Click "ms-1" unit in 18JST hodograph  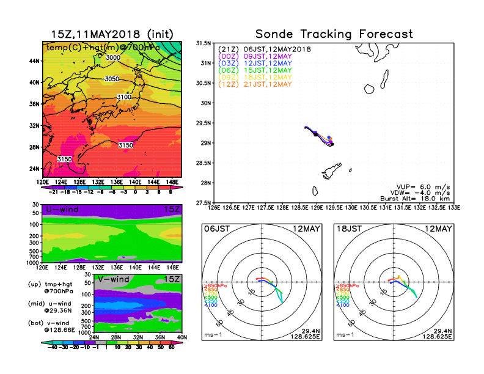click(x=345, y=335)
